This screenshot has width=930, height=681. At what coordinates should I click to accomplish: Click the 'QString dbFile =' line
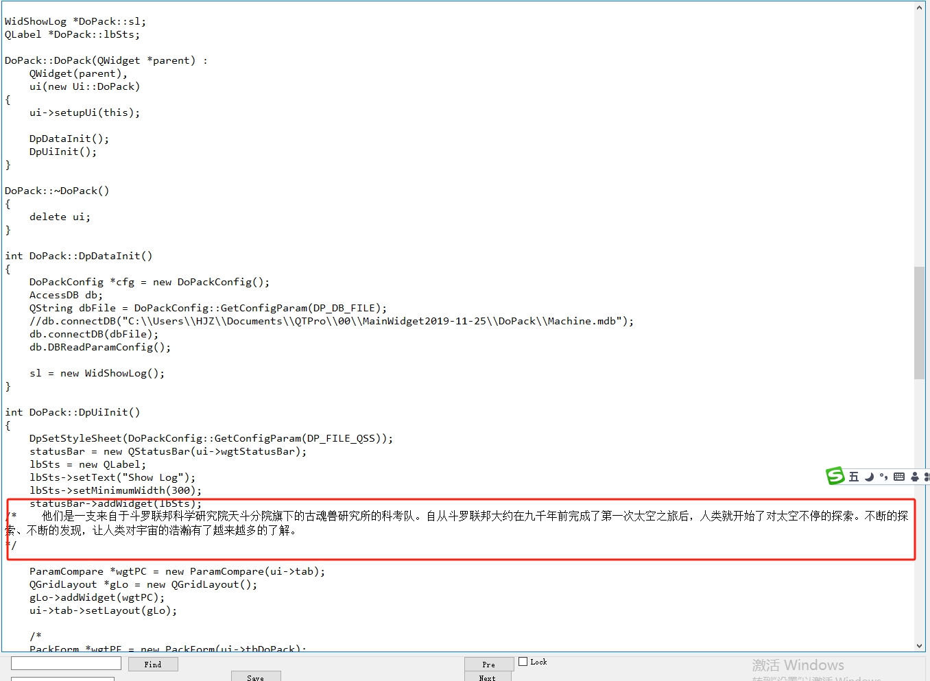[208, 308]
